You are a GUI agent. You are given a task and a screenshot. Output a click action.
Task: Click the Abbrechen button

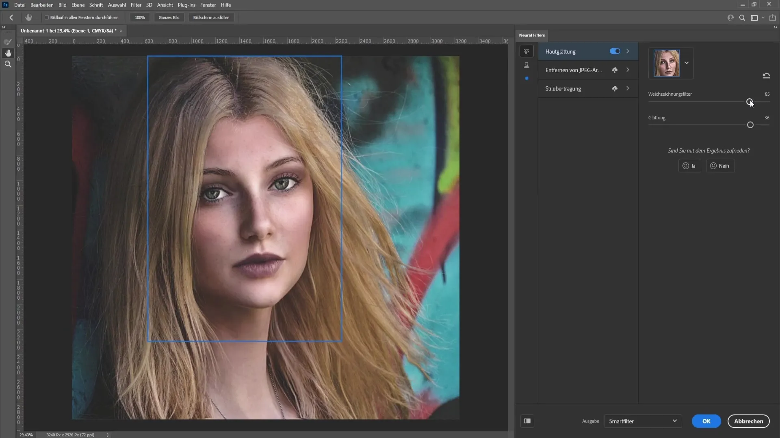point(749,421)
